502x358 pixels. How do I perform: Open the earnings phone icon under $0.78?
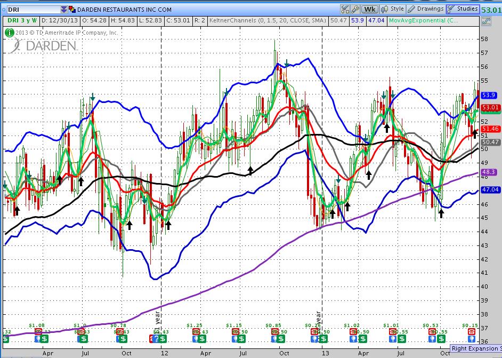(120, 331)
